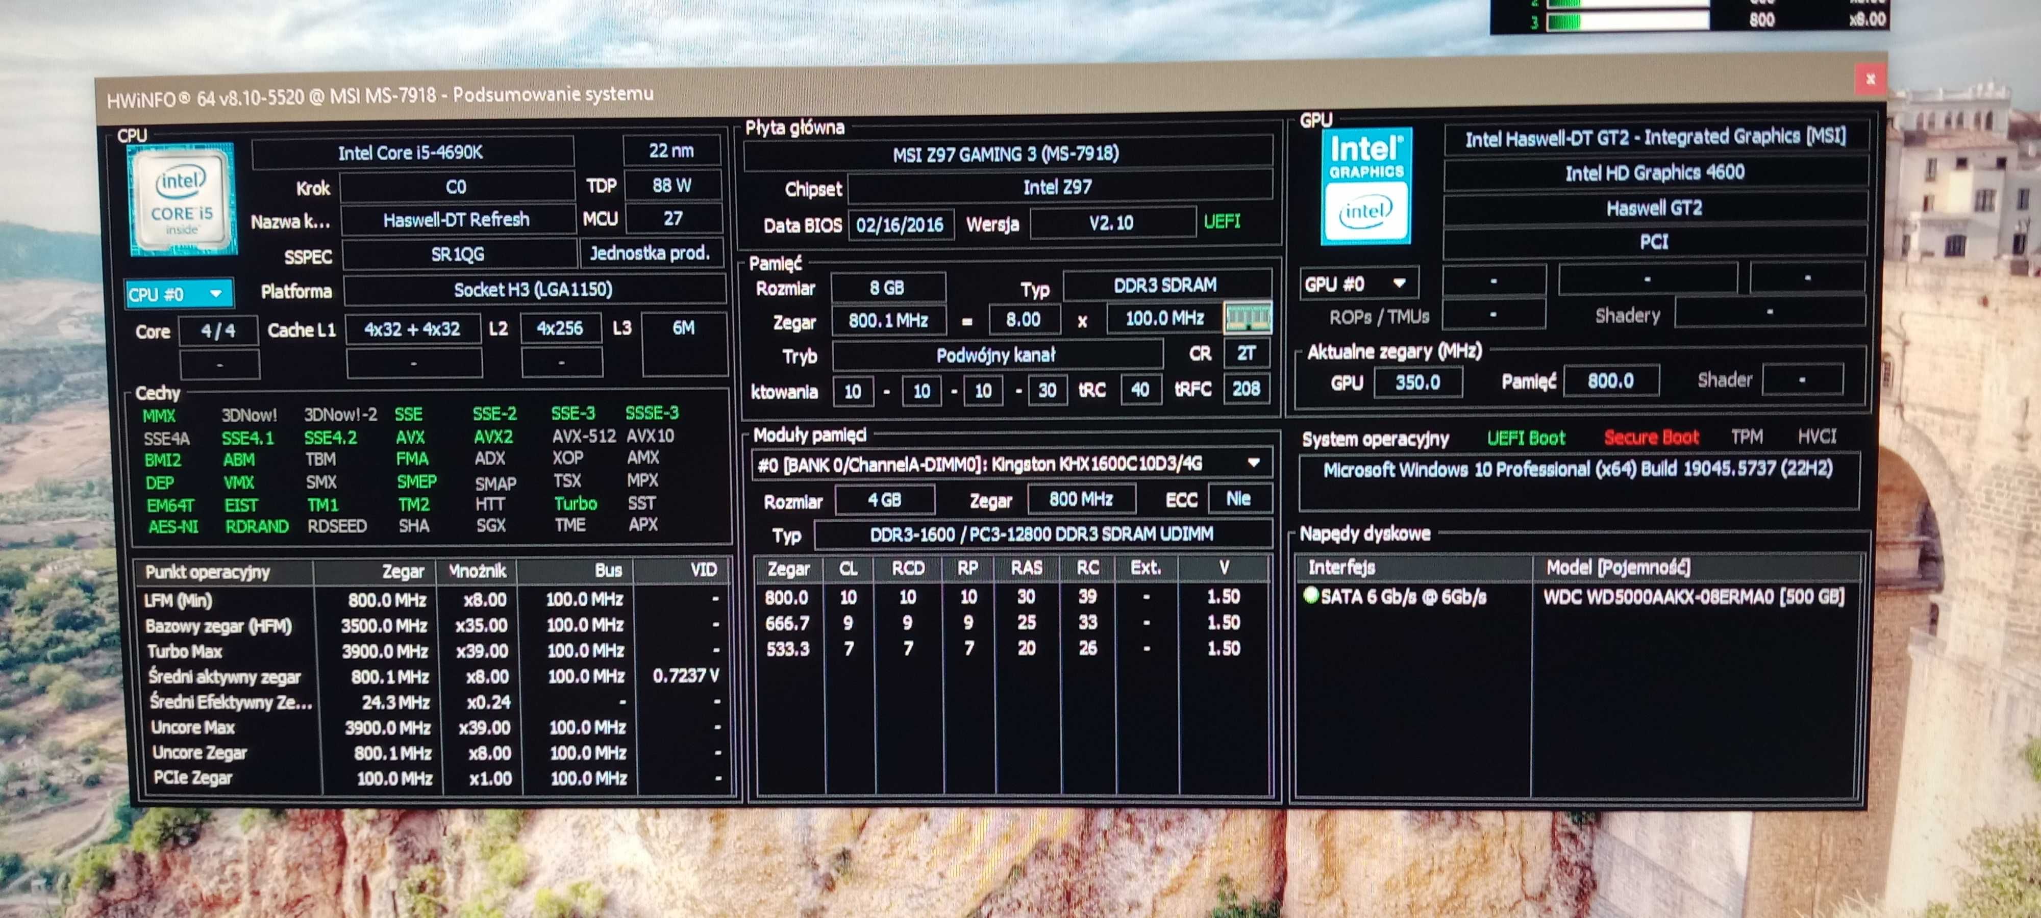The image size is (2041, 918).
Task: Click the 88 W TDP value
Action: 672,185
